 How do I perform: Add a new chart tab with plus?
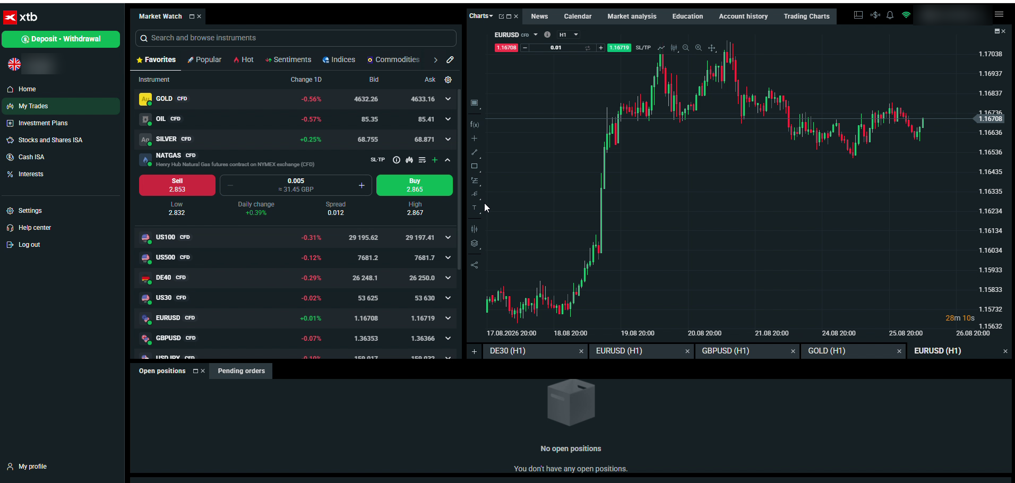point(474,351)
